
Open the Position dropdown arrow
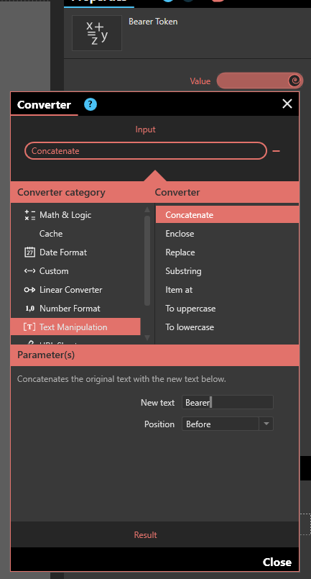coord(266,424)
